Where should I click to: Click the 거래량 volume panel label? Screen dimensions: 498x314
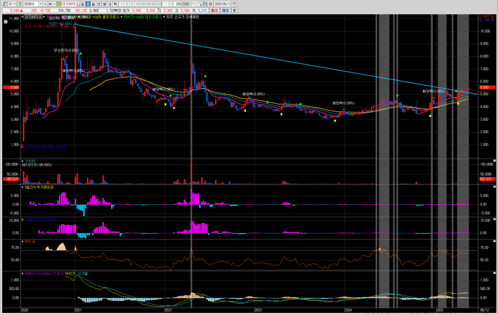(x=29, y=161)
